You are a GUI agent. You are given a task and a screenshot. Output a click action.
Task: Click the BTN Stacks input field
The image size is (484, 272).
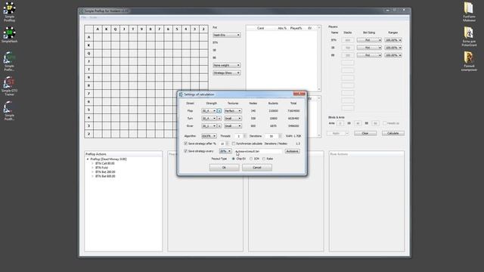[x=348, y=40]
